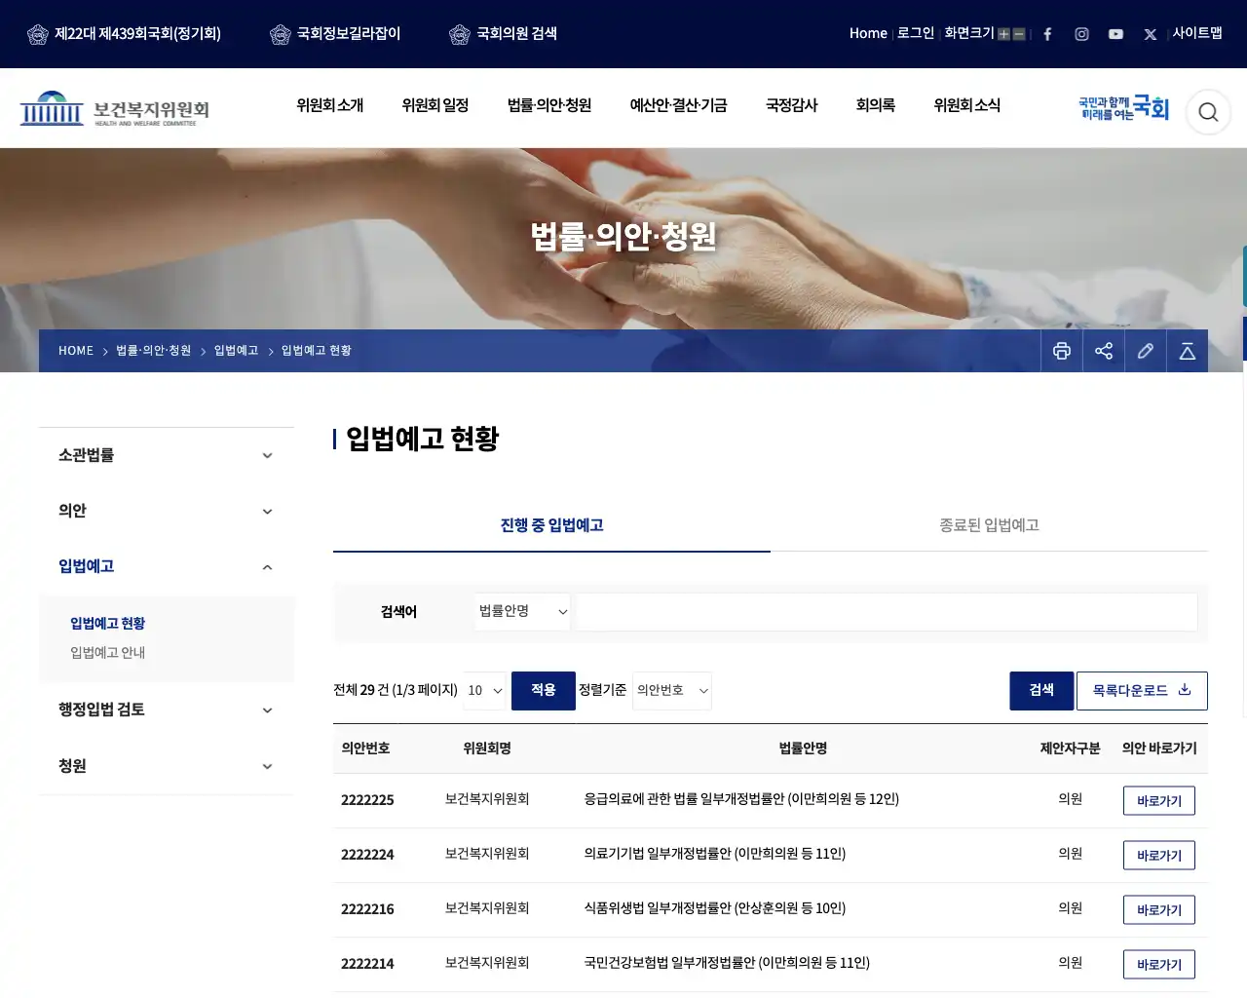Open the X (Twitter) icon link
Image resolution: width=1247 pixels, height=998 pixels.
click(x=1151, y=34)
